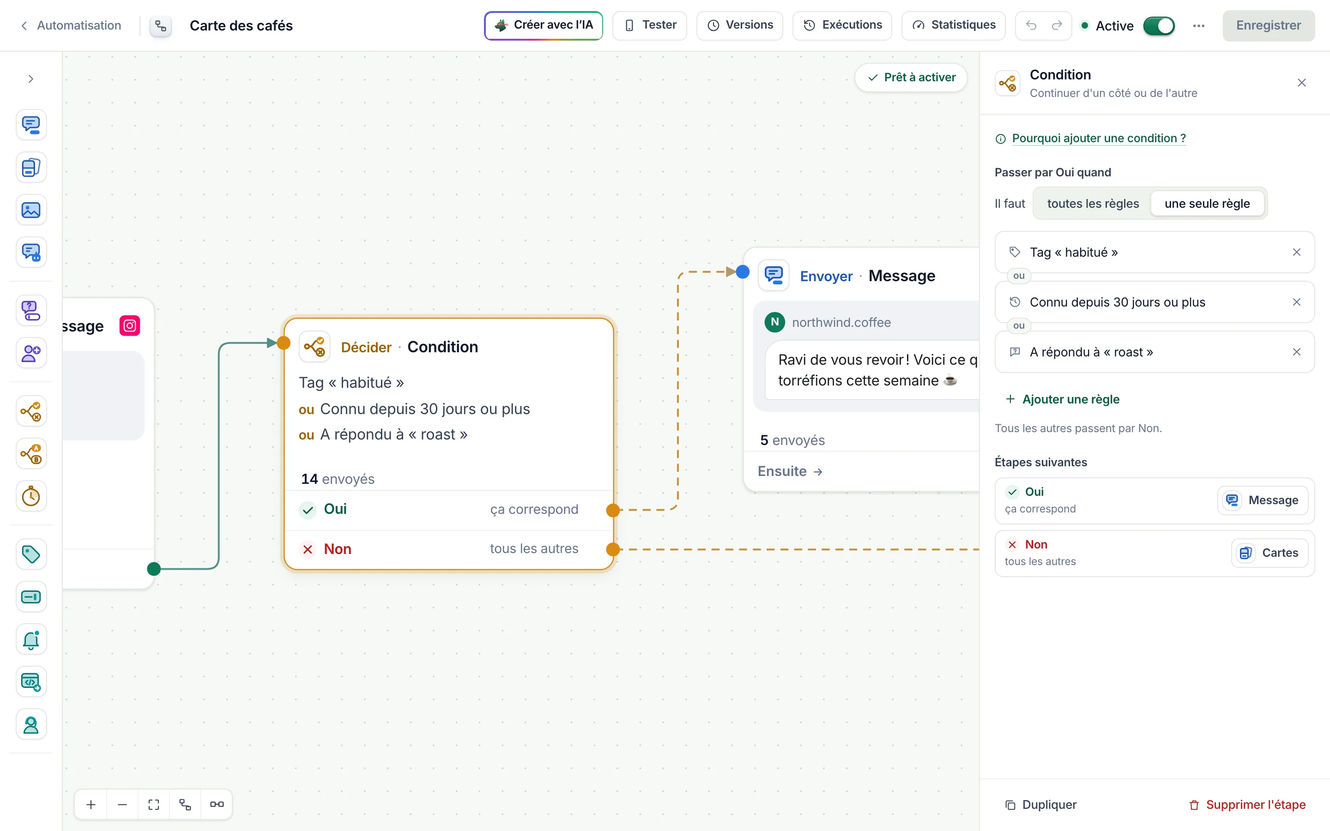Open the flow structure icon beside the title

[x=161, y=25]
